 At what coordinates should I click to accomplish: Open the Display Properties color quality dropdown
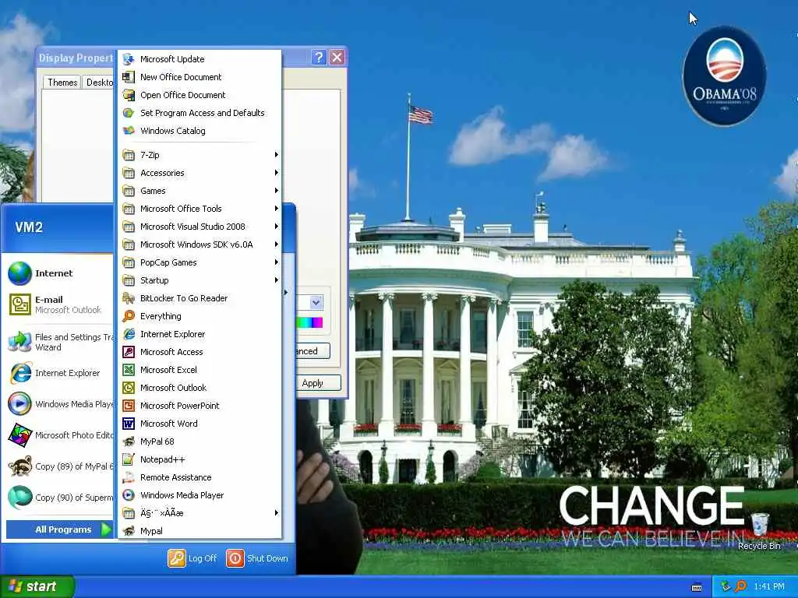(316, 303)
